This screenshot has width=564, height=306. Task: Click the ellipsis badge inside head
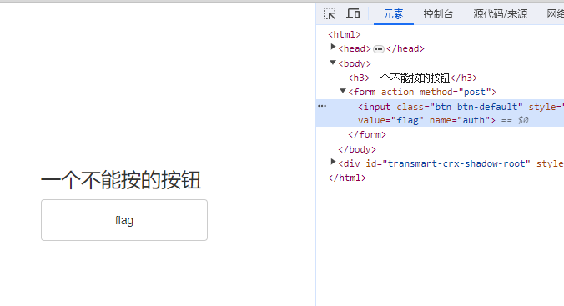click(379, 49)
